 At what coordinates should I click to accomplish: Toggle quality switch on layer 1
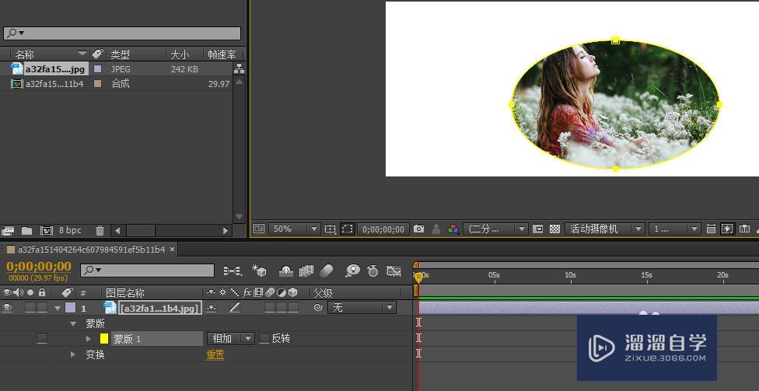click(x=235, y=307)
